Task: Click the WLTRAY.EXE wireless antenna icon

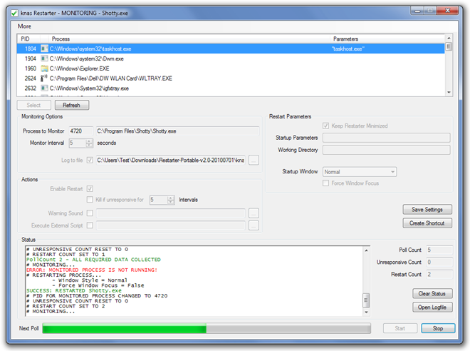Action: [44, 78]
